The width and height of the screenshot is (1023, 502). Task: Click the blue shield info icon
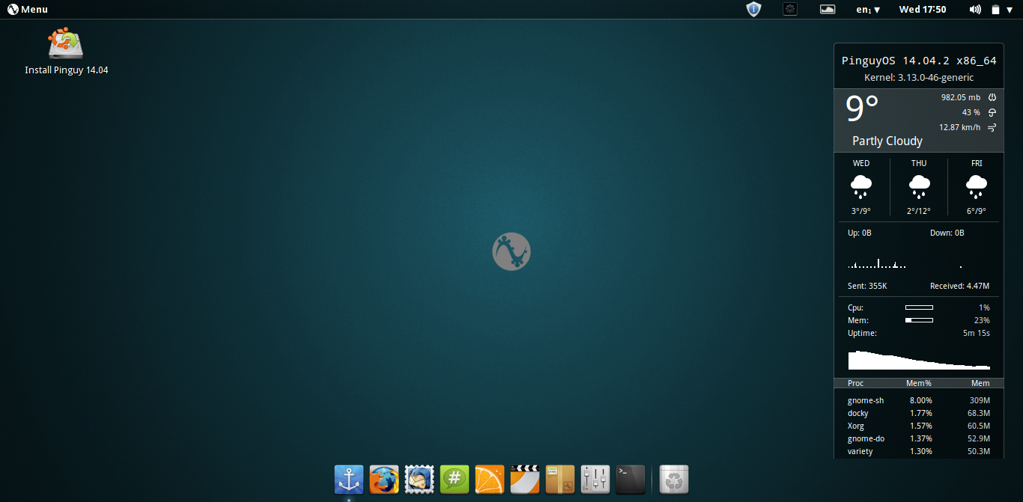753,9
